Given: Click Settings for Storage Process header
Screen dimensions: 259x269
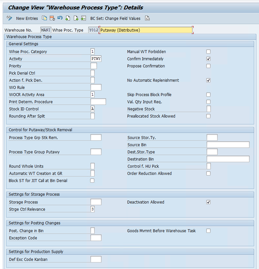Looking at the screenshot, I should pyautogui.click(x=130, y=194).
